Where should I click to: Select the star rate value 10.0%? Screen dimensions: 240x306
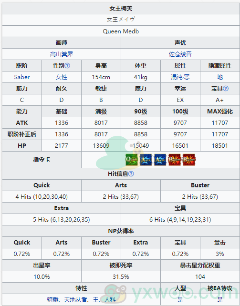pyautogui.click(x=42, y=277)
